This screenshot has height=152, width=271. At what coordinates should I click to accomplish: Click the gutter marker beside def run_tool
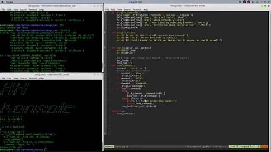pos(105,48)
